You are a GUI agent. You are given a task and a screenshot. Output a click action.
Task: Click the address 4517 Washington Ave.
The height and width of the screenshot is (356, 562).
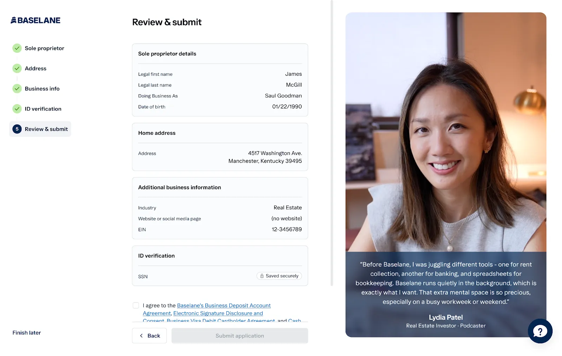point(275,153)
